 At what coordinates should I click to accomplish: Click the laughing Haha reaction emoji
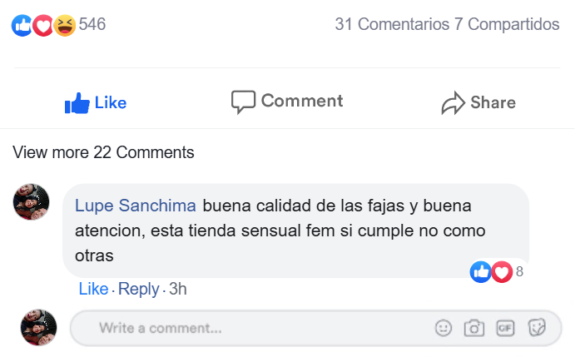[x=64, y=25]
